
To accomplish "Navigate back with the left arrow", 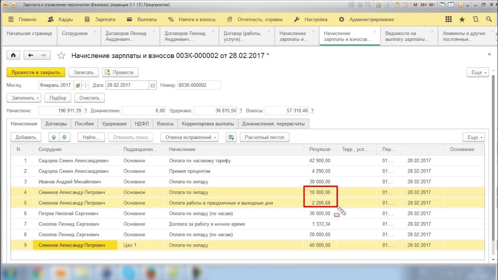I will [x=30, y=56].
